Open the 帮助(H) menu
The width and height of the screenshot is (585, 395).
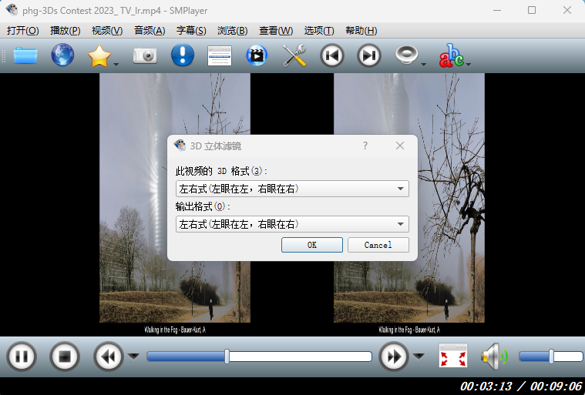tap(361, 31)
